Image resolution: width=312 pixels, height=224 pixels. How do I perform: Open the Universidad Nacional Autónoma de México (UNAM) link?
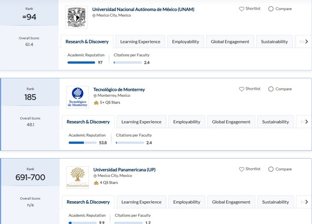(x=143, y=9)
